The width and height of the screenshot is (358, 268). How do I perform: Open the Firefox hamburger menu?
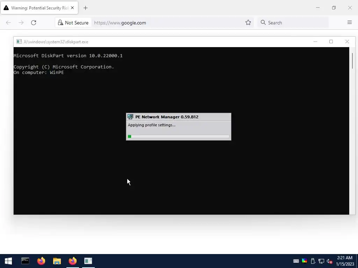350,22
